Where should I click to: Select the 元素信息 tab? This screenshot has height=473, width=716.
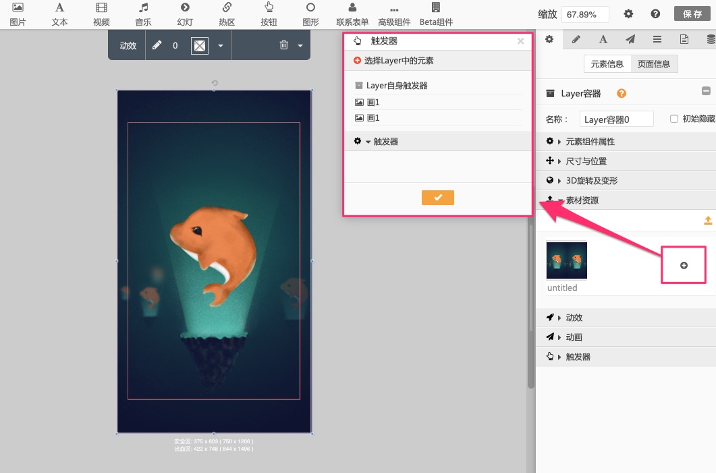(607, 64)
